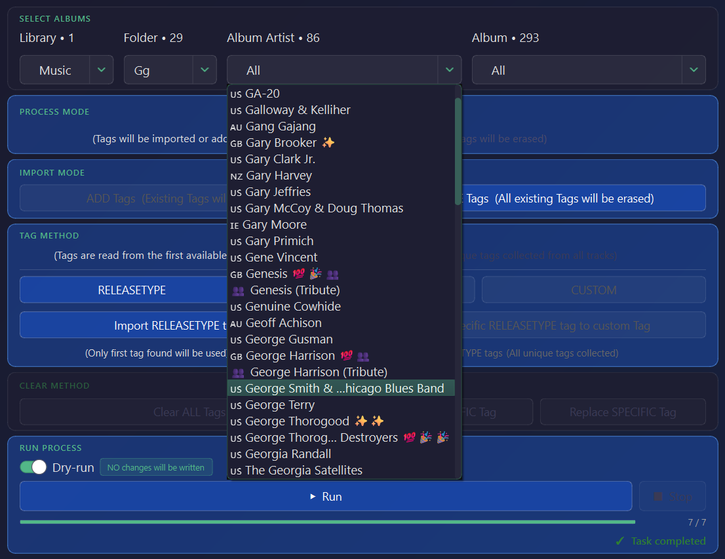Open the Library Music dropdown arrow

101,70
